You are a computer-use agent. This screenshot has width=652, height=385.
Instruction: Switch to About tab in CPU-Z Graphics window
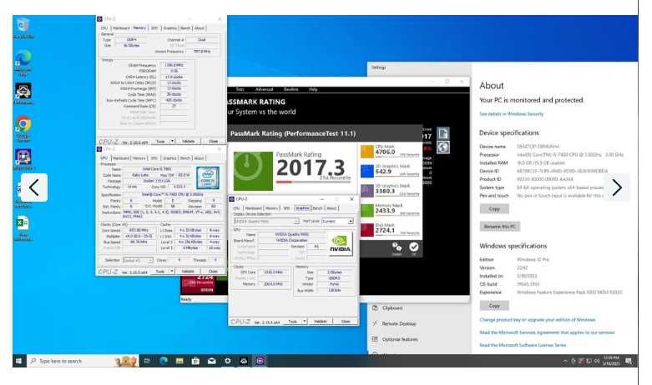coord(331,208)
